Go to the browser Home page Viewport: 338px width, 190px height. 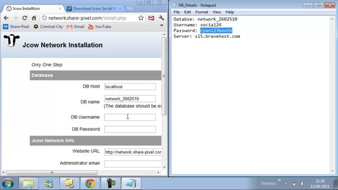pos(34,18)
